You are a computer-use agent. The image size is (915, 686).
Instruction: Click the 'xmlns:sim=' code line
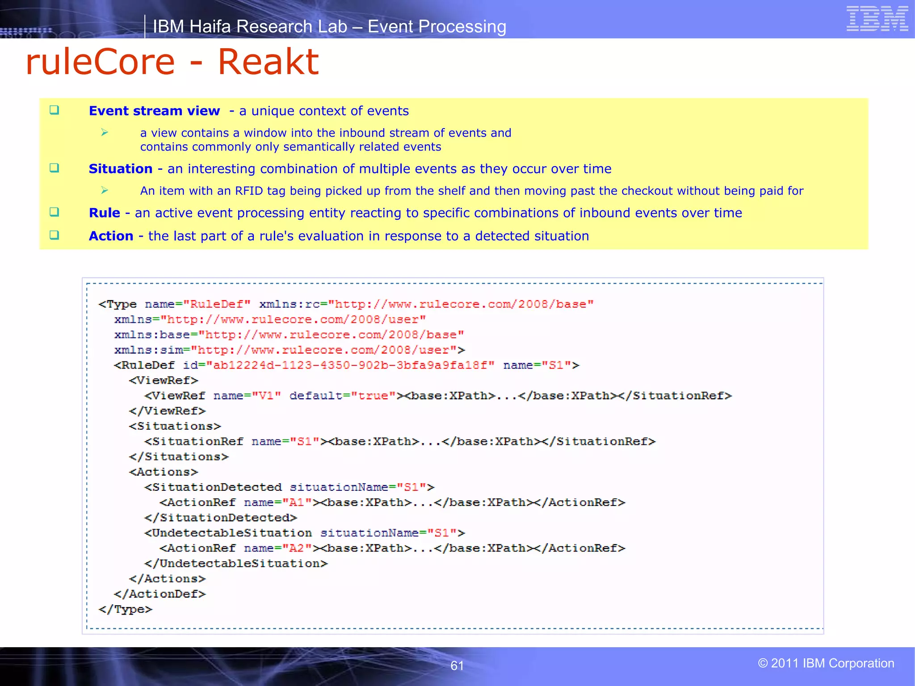point(290,350)
